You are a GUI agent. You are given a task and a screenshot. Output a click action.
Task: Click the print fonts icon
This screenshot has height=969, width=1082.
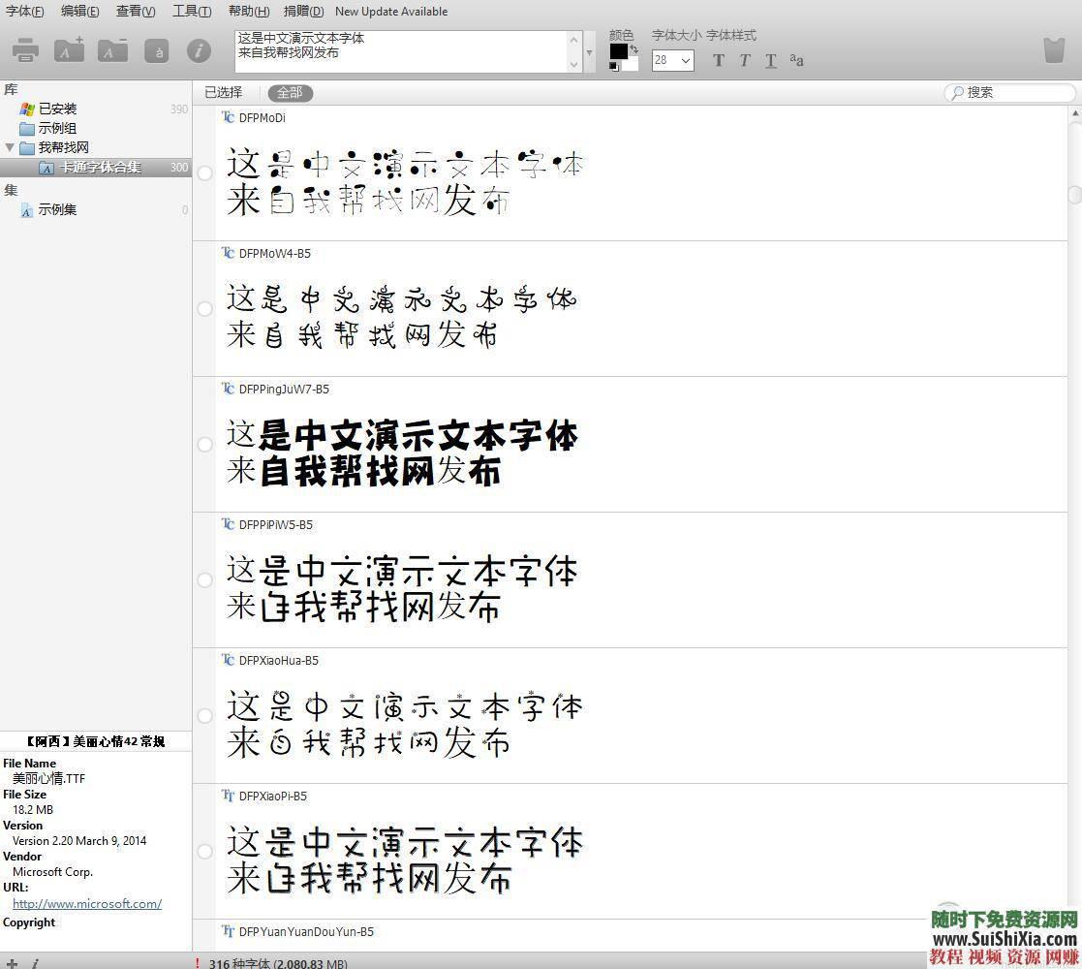pos(26,50)
